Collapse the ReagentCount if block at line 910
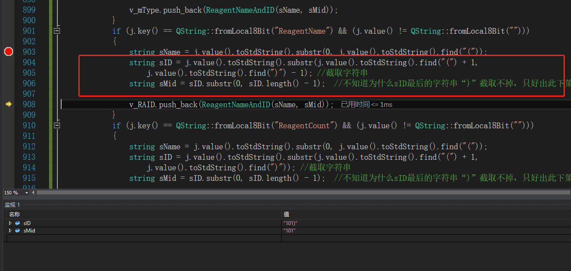The width and height of the screenshot is (571, 271). click(56, 126)
